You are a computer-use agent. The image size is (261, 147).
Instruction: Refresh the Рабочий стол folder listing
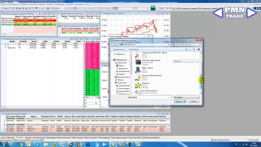pyautogui.click(x=172, y=45)
